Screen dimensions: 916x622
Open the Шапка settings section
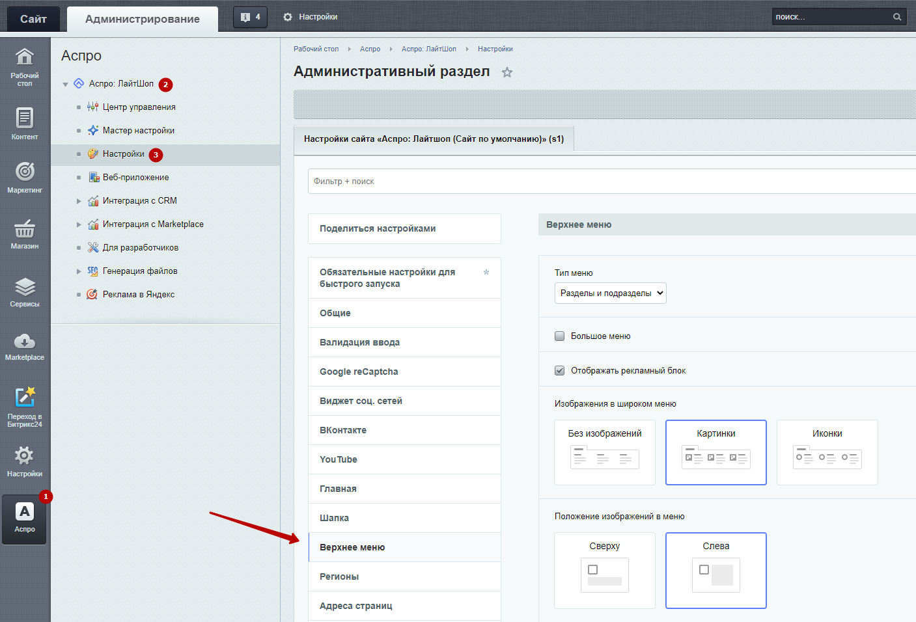click(404, 518)
